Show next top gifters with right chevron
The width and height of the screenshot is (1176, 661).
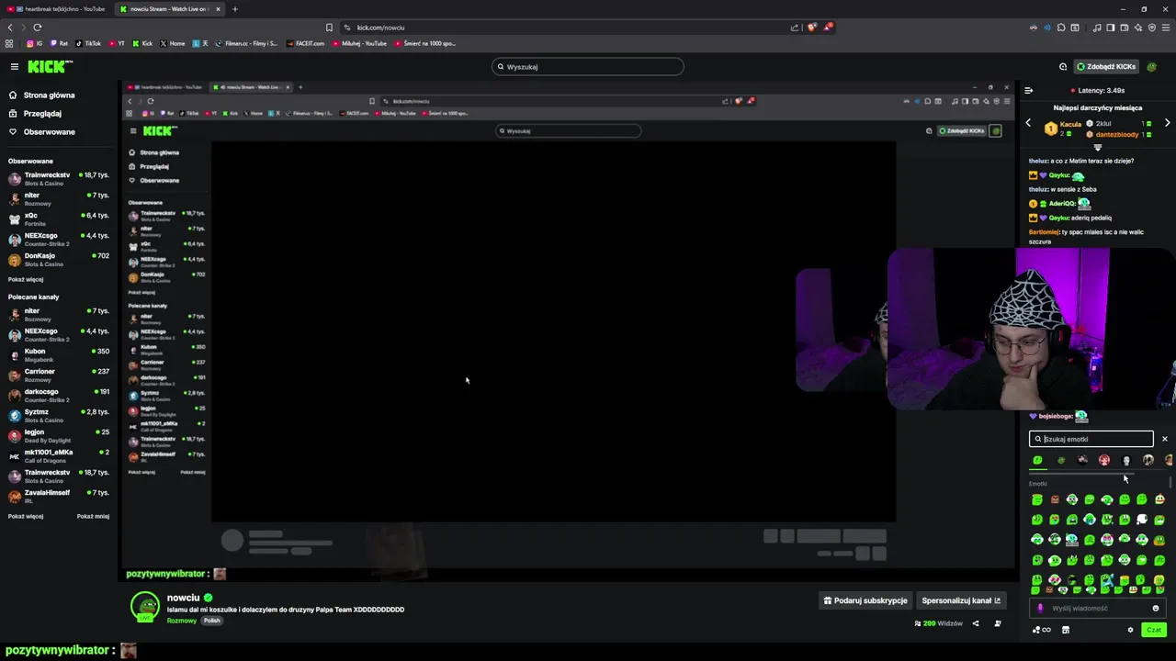(1167, 123)
